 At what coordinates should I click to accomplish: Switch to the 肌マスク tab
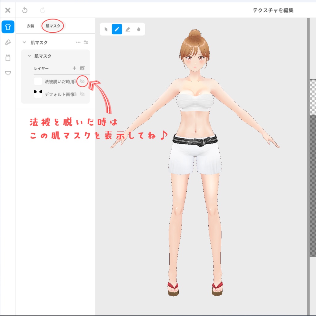pyautogui.click(x=53, y=26)
